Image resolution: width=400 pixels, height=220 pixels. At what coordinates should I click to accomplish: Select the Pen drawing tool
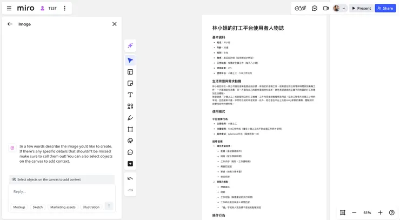(130, 118)
